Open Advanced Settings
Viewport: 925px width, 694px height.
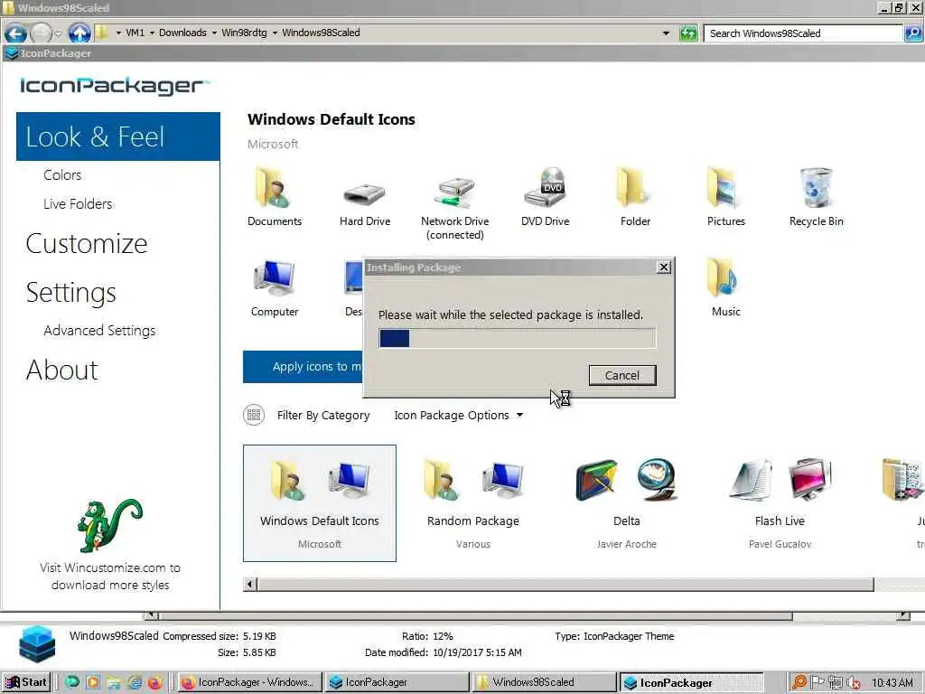[x=99, y=331]
